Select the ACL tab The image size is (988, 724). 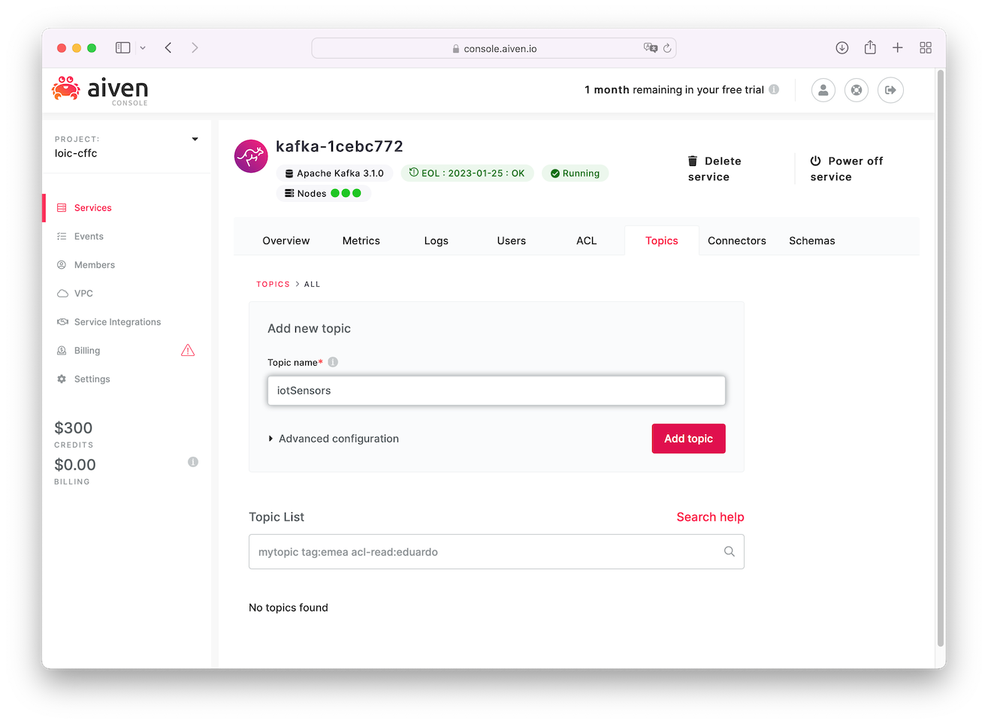tap(587, 240)
